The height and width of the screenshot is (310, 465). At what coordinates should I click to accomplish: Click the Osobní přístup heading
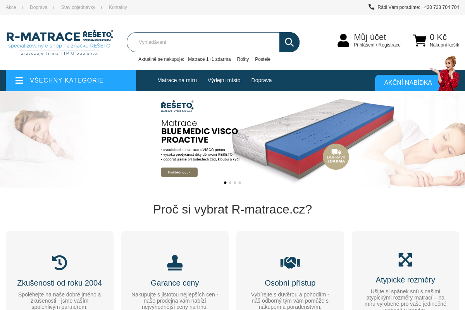point(290,283)
